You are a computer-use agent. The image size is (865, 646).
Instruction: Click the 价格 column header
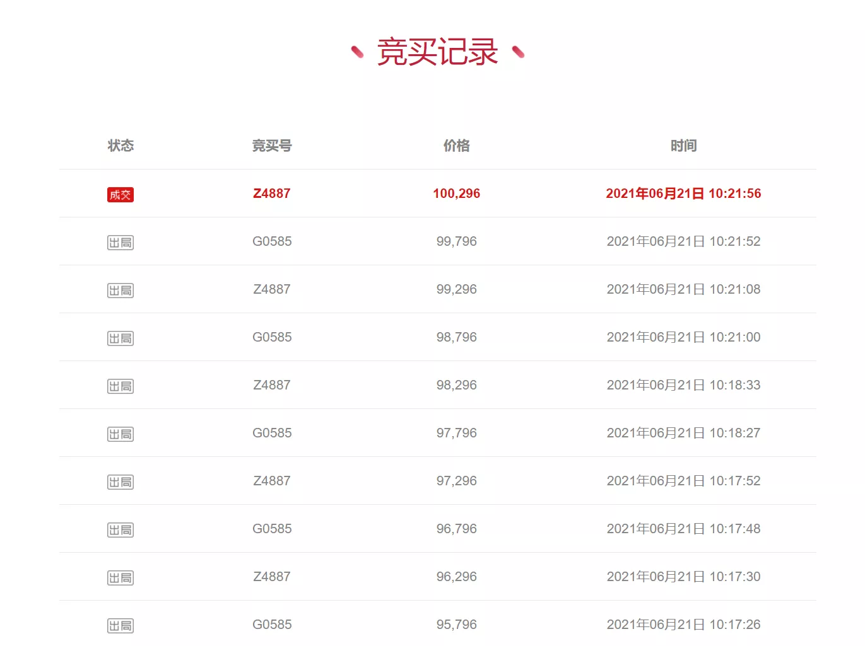click(457, 146)
